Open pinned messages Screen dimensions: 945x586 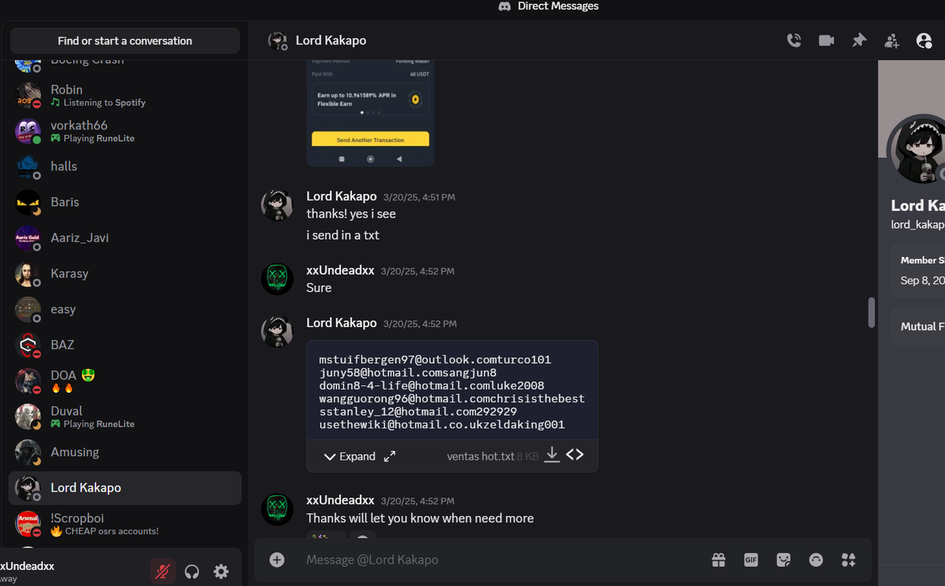tap(859, 41)
